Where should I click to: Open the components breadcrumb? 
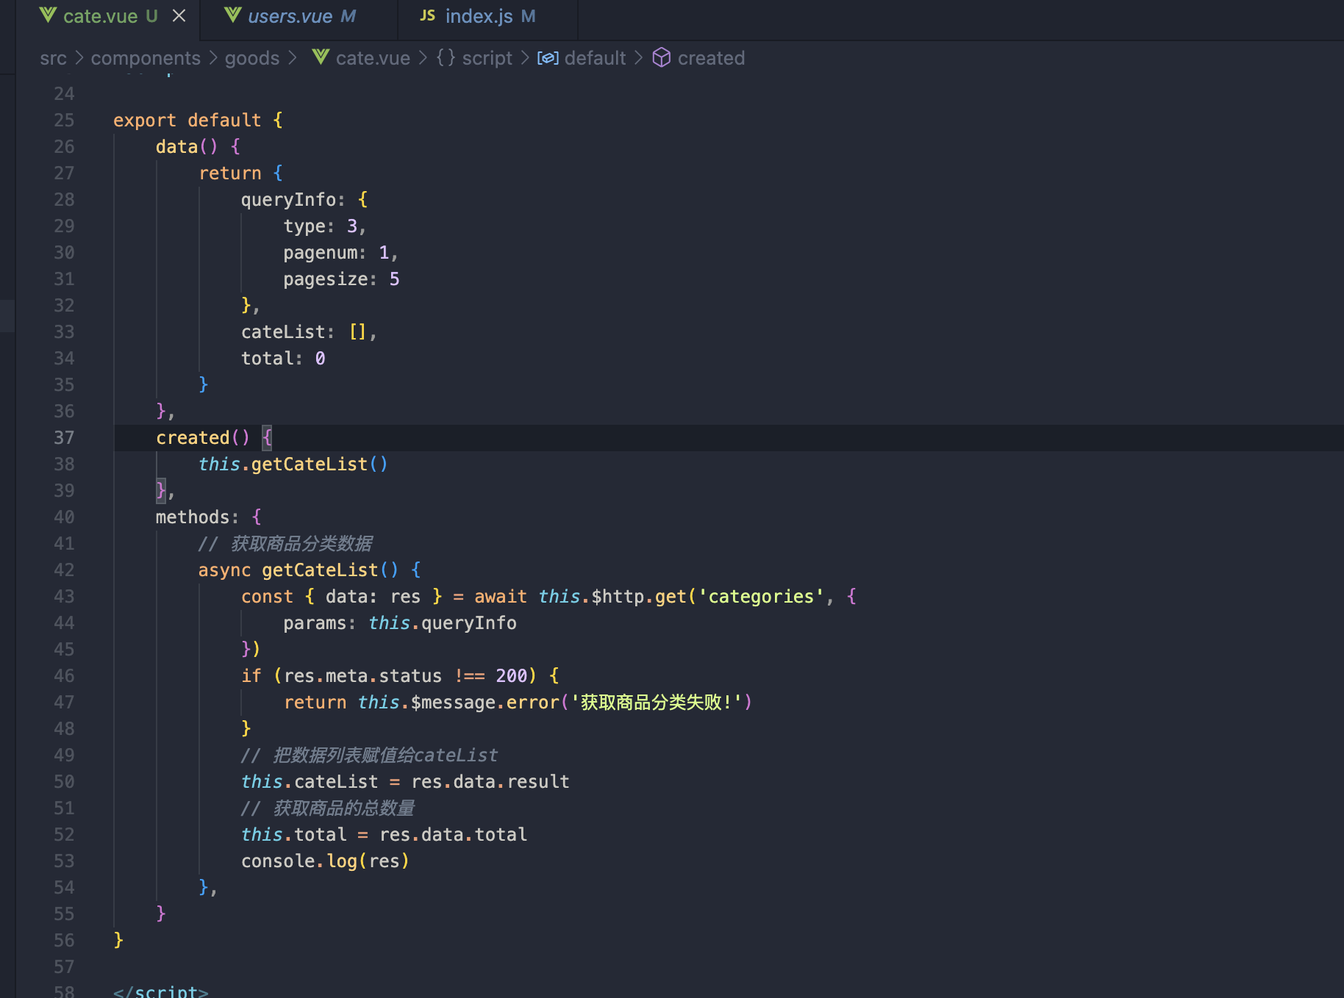pos(146,58)
